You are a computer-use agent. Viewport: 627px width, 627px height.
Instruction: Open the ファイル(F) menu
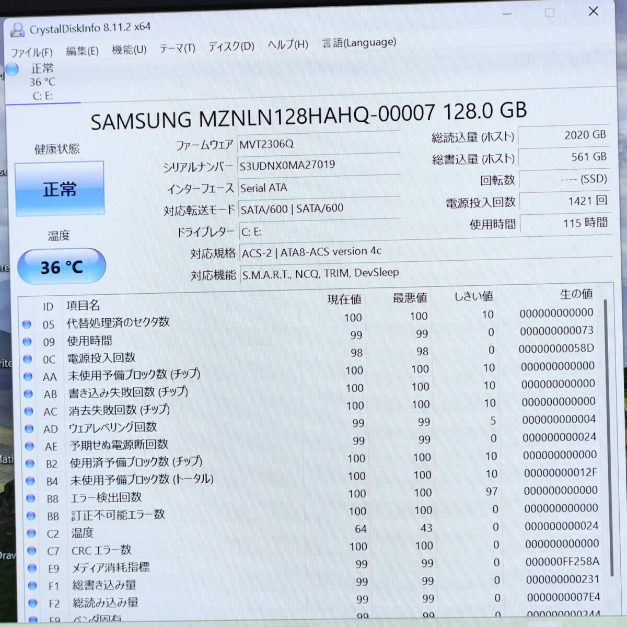32,52
